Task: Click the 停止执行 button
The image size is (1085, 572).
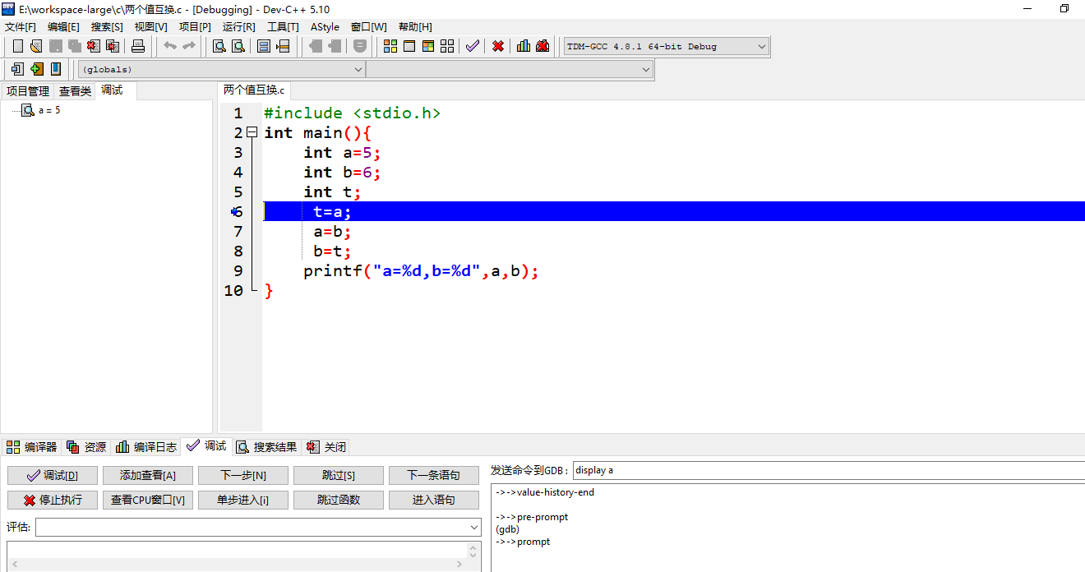Action: [53, 500]
